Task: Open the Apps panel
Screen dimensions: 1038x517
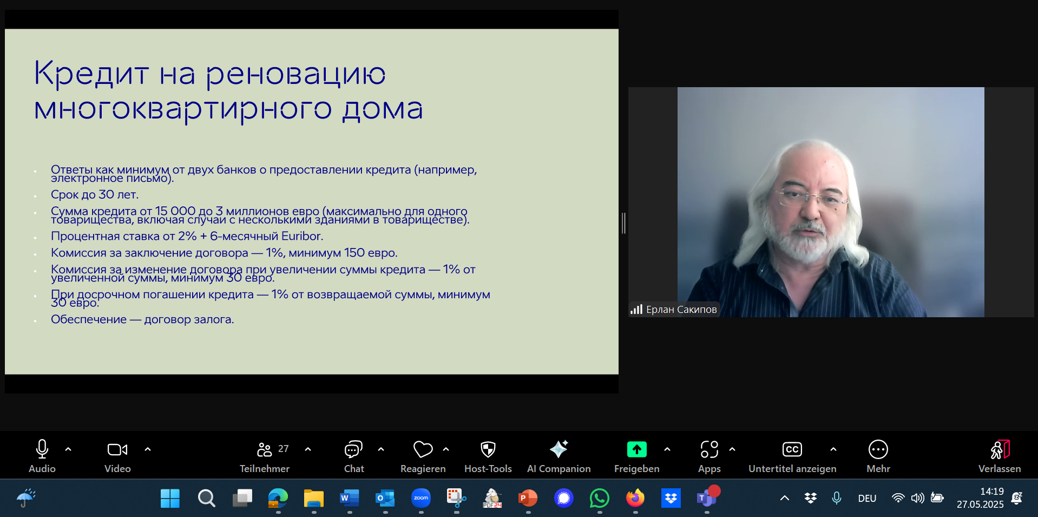Action: click(709, 455)
